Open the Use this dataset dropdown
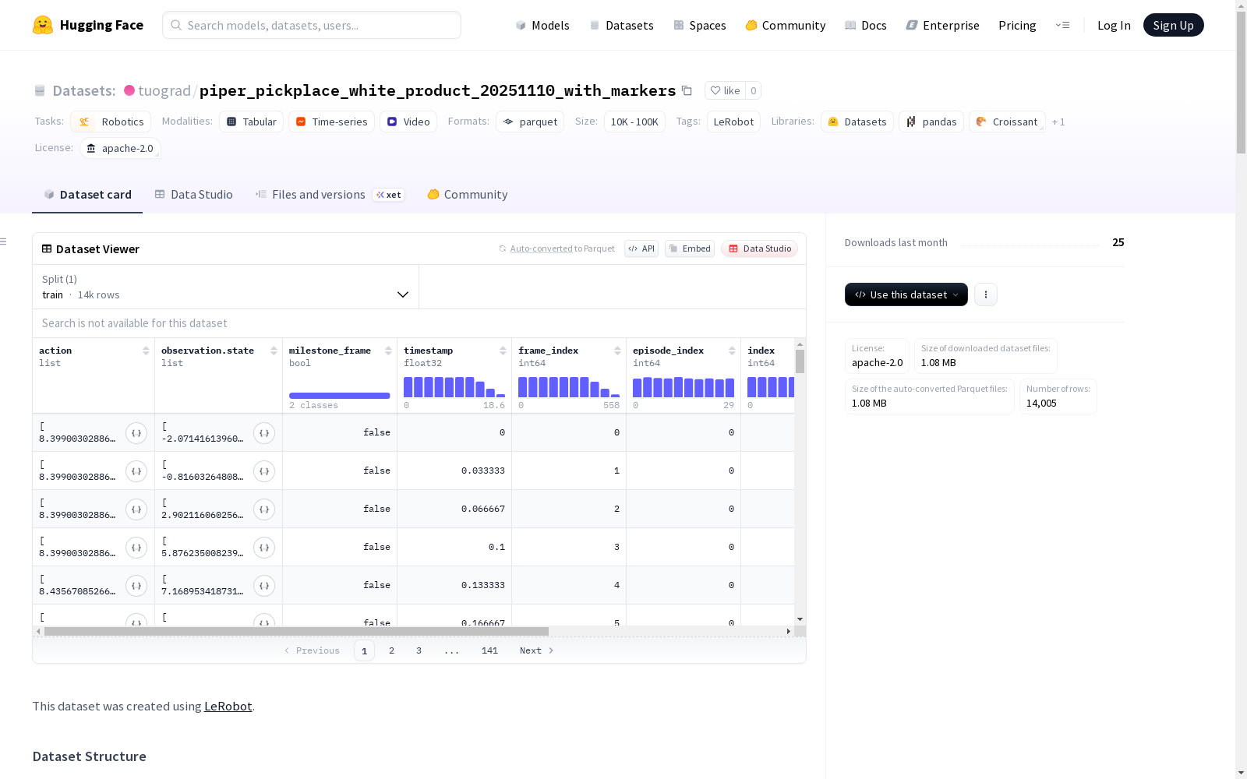1247x779 pixels. tap(906, 294)
